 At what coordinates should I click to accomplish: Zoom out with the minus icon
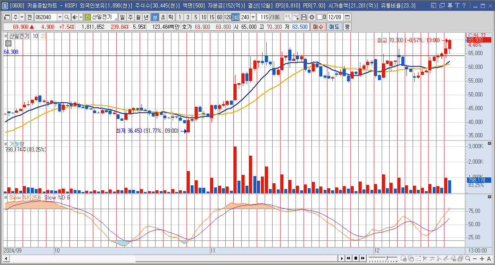[475, 259]
